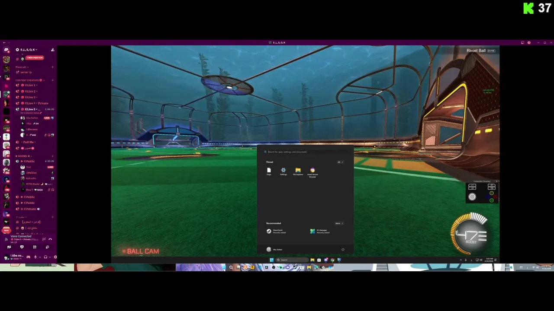The image size is (554, 311).
Task: Collapse the Minecraft channel category
Action: pos(22,67)
